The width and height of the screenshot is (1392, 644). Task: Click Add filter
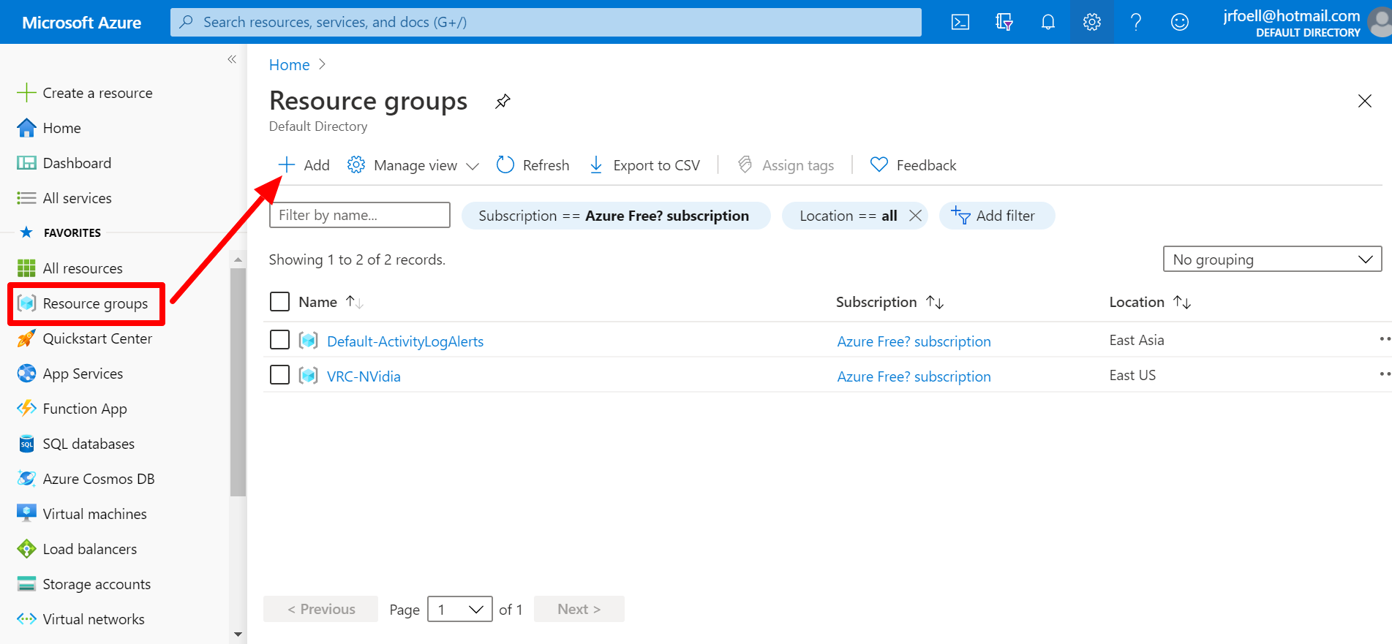click(996, 216)
